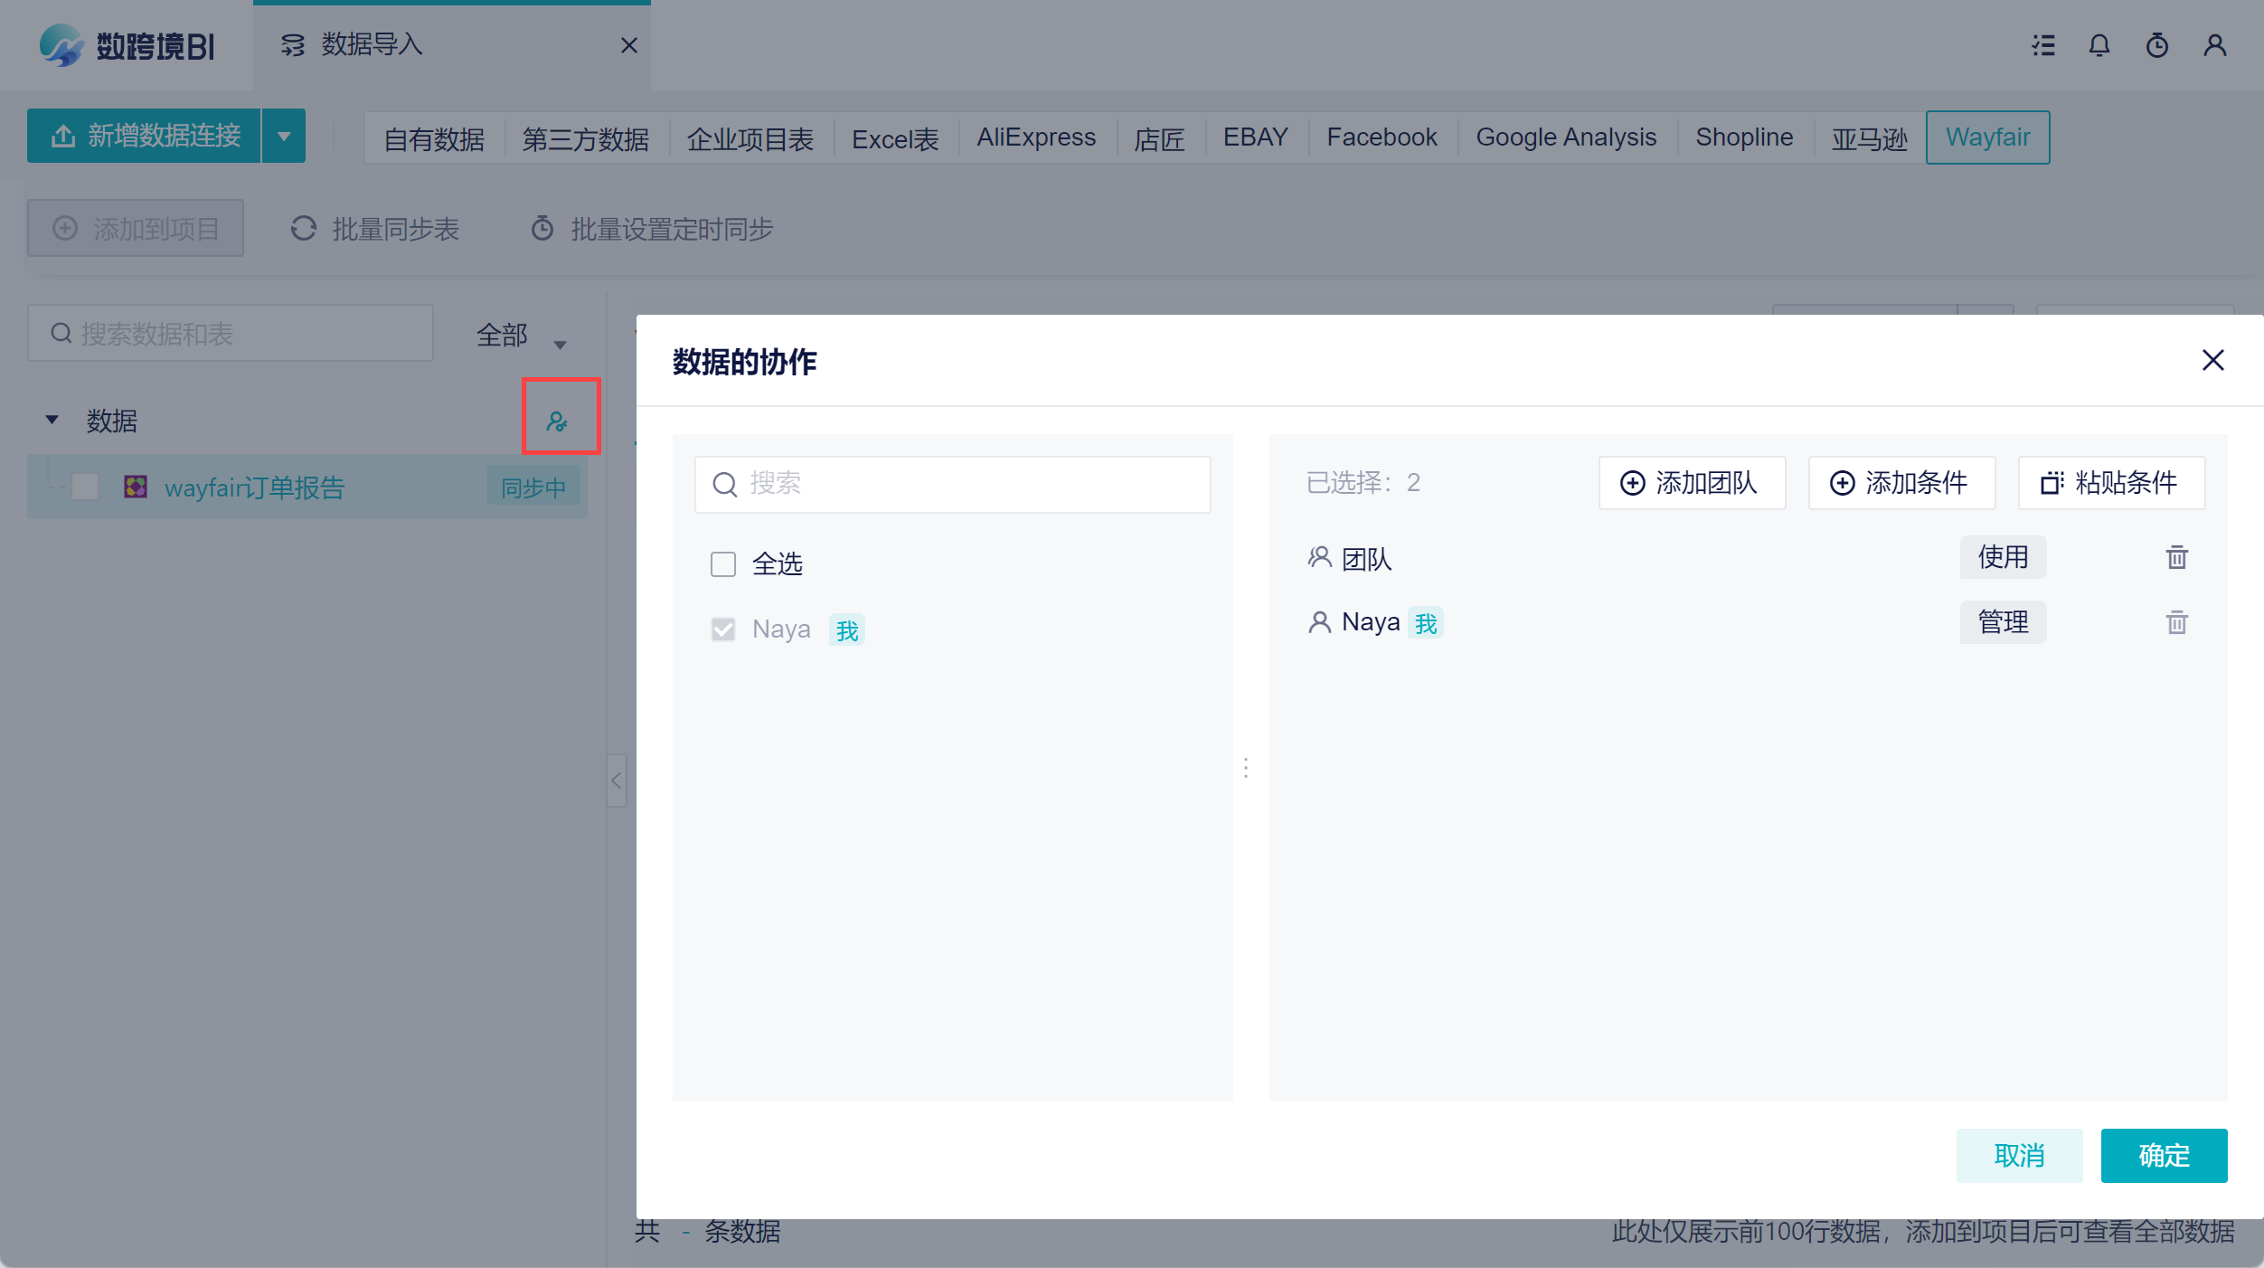Image resolution: width=2264 pixels, height=1268 pixels.
Task: Check the 全选 checkbox
Action: tap(723, 564)
